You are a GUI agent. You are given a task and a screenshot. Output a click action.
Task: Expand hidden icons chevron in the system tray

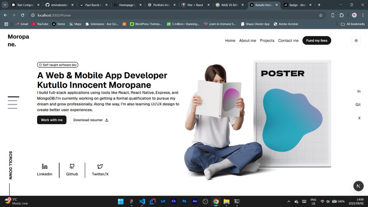[x=289, y=201]
